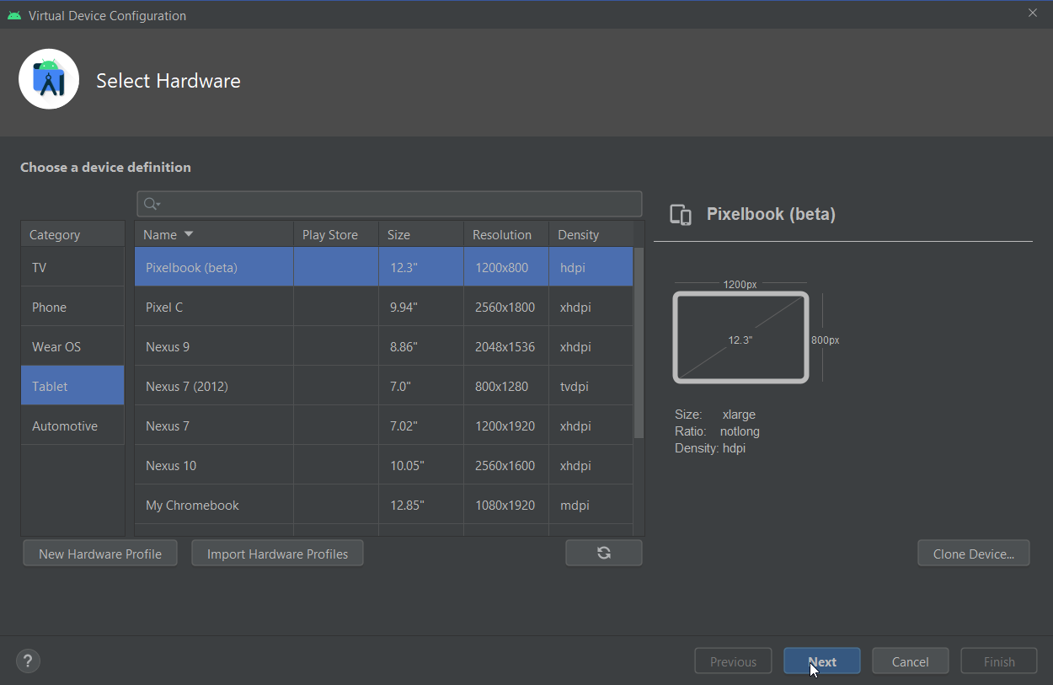Close the Virtual Device Configuration window
The width and height of the screenshot is (1053, 685).
click(x=1033, y=13)
